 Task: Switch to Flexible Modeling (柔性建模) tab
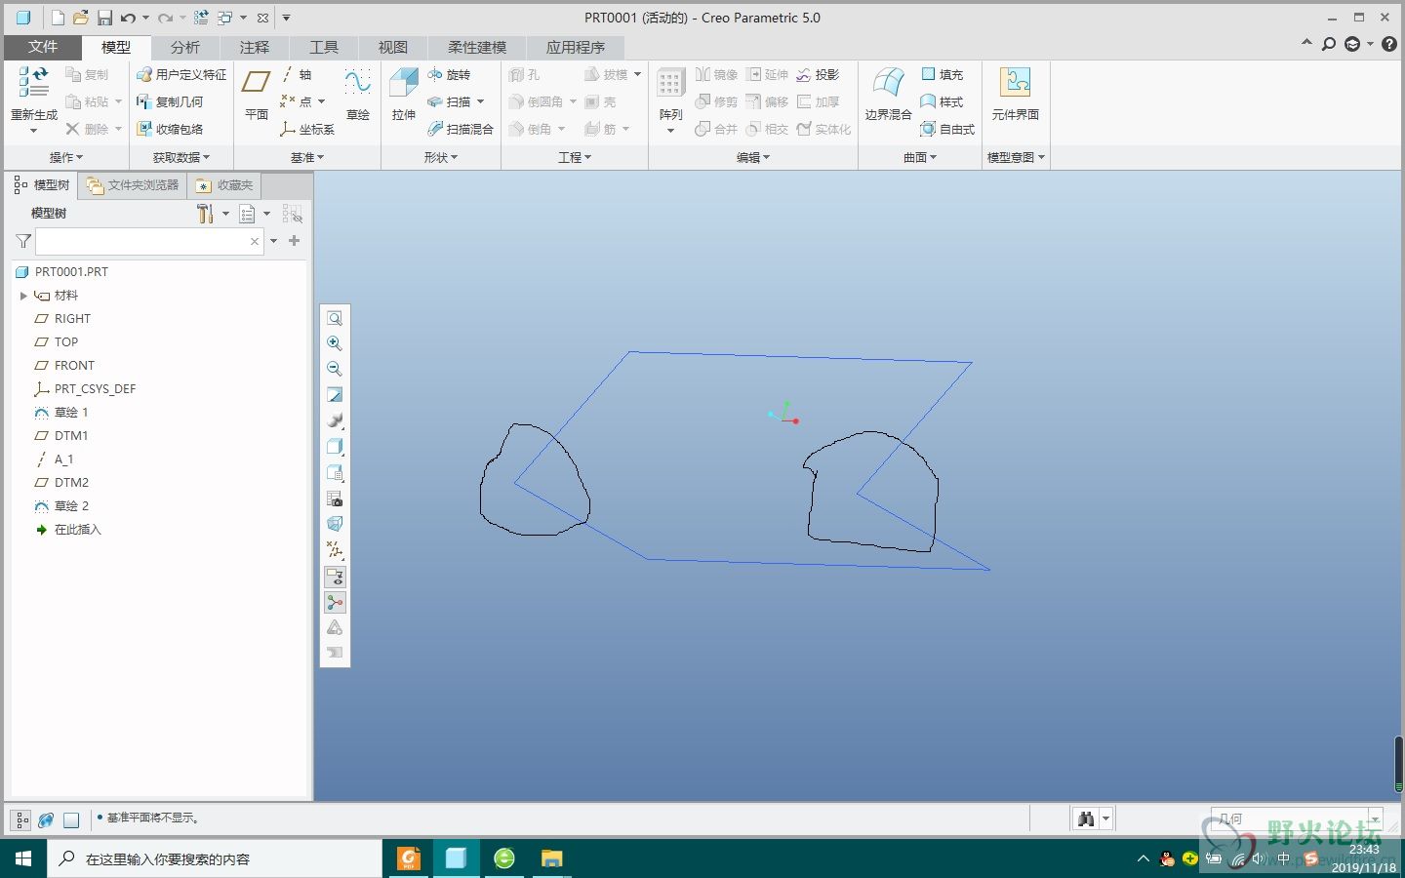click(477, 47)
